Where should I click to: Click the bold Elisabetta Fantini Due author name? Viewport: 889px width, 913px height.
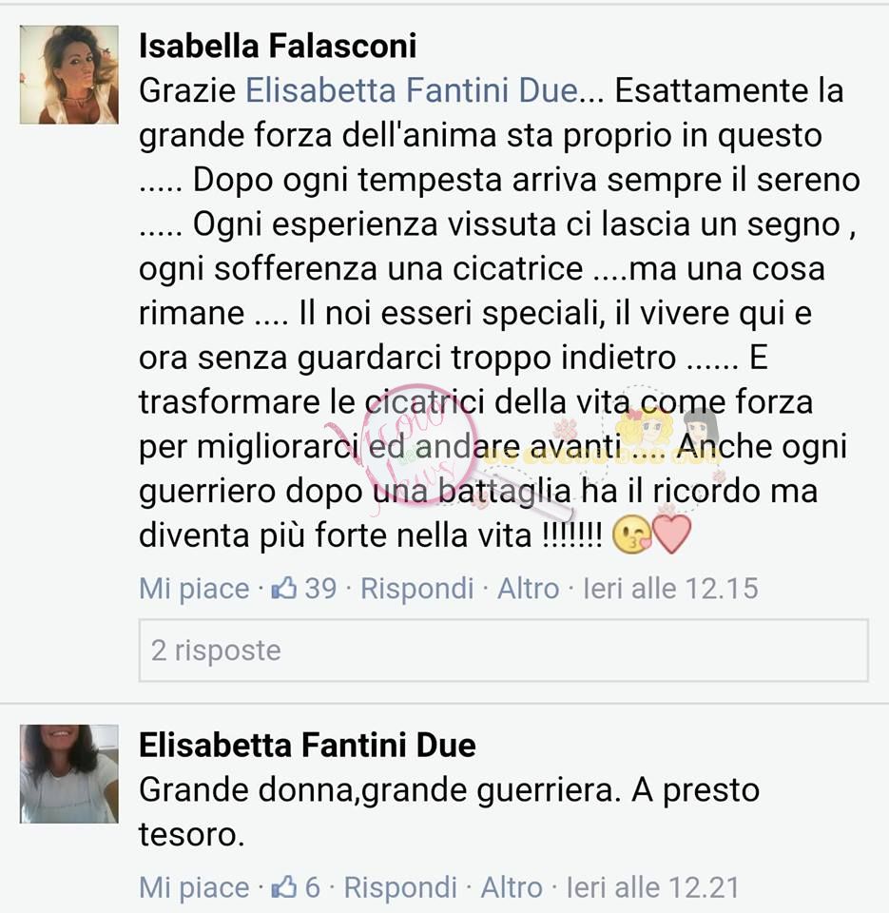[307, 746]
